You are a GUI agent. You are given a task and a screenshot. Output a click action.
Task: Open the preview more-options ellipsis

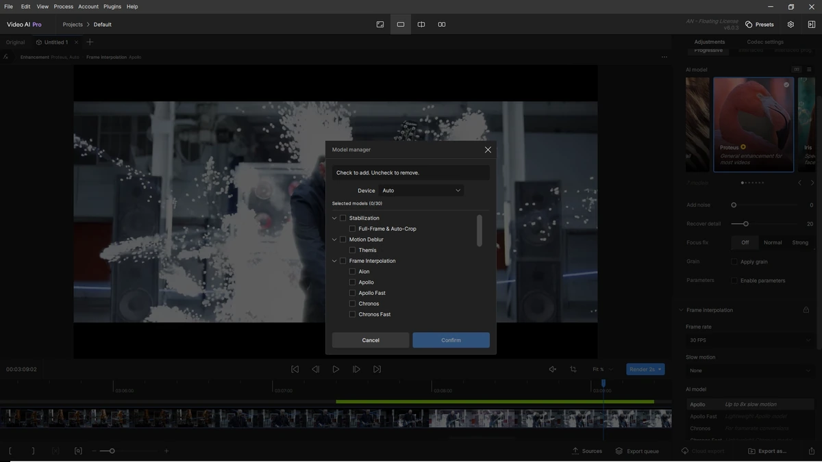[x=664, y=57]
